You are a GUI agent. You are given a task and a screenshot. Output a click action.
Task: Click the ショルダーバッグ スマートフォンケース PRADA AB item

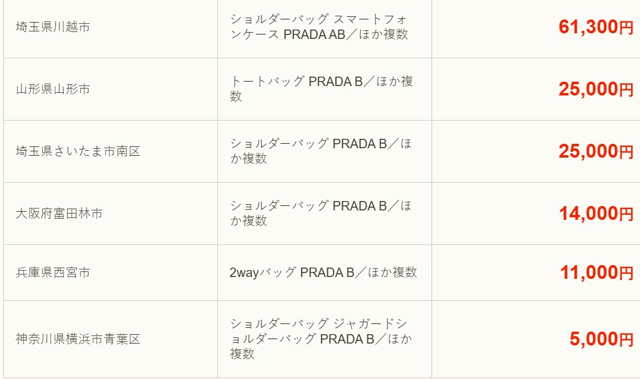coord(319,27)
